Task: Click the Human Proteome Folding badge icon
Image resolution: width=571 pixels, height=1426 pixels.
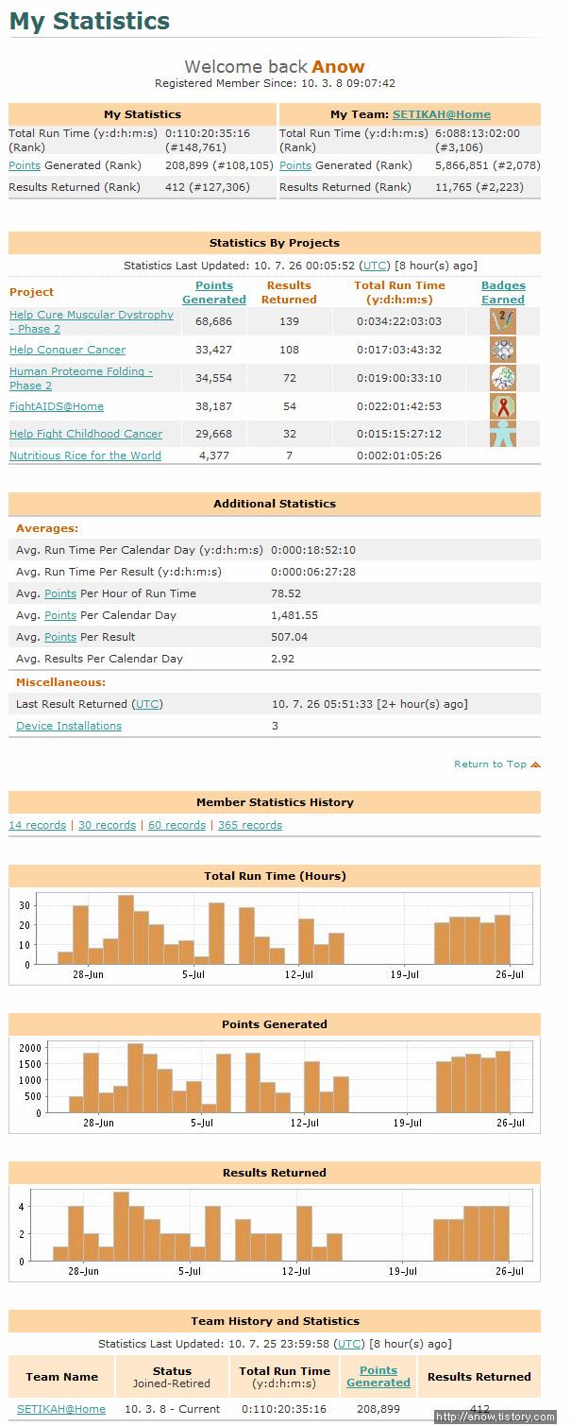Action: (x=503, y=378)
